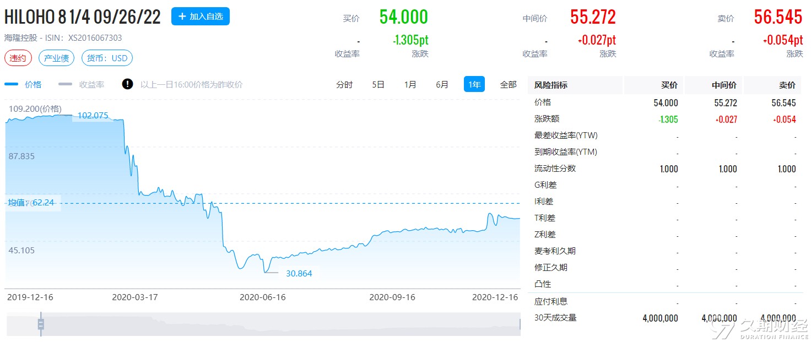Click the 产业债 tag
This screenshot has height=342, width=811.
coord(57,58)
